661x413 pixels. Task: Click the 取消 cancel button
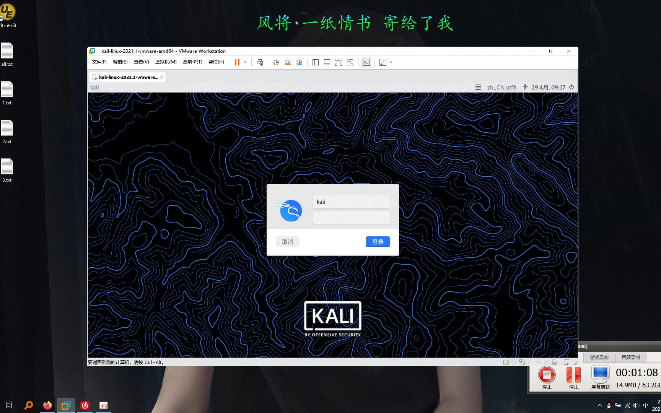pos(288,242)
